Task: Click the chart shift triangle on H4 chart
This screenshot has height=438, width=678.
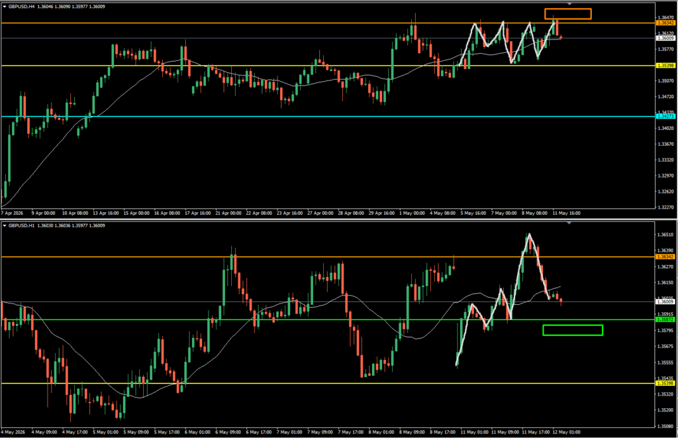Action: pyautogui.click(x=569, y=4)
